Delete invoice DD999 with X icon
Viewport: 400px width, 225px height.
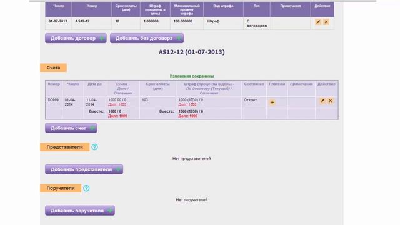331,101
